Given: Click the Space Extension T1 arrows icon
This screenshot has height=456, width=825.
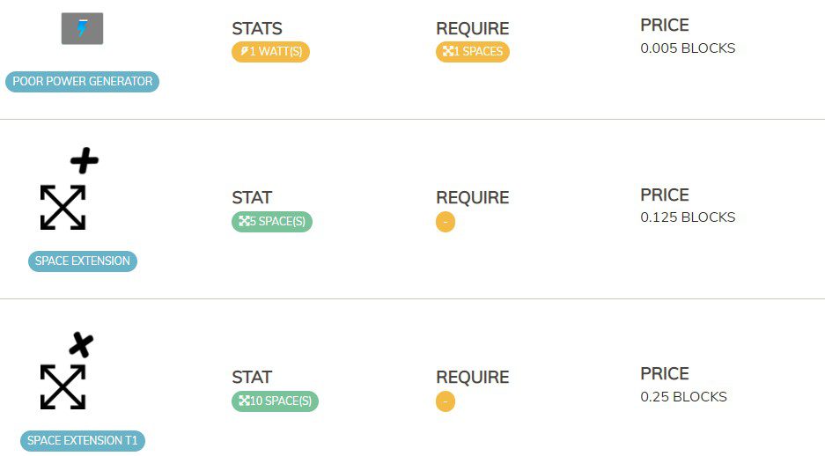Looking at the screenshot, I should [63, 387].
